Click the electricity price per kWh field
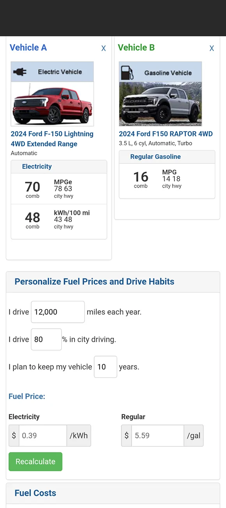 coord(43,435)
